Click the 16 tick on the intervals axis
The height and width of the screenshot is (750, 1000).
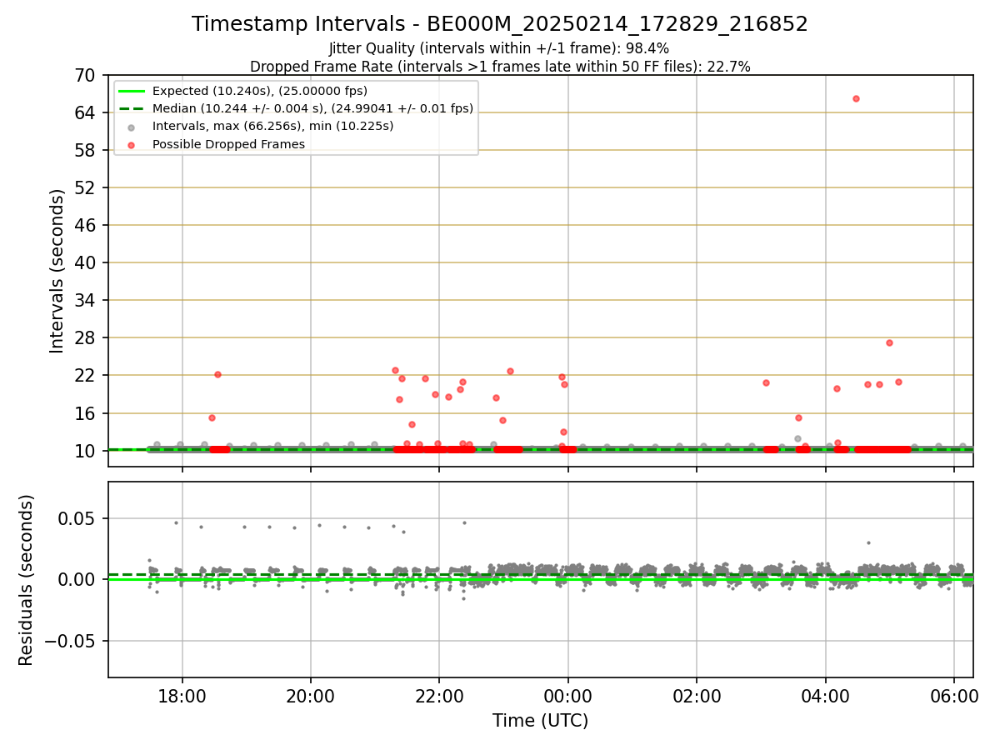click(87, 413)
